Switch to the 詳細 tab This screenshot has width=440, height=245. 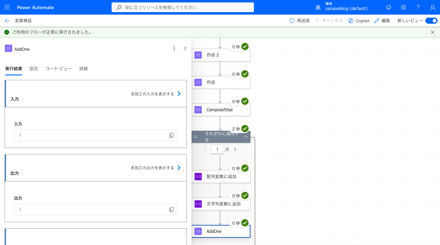tap(84, 69)
